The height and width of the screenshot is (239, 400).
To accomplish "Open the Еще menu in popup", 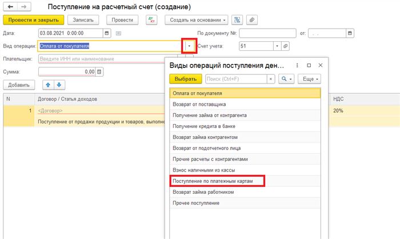I will click(309, 79).
